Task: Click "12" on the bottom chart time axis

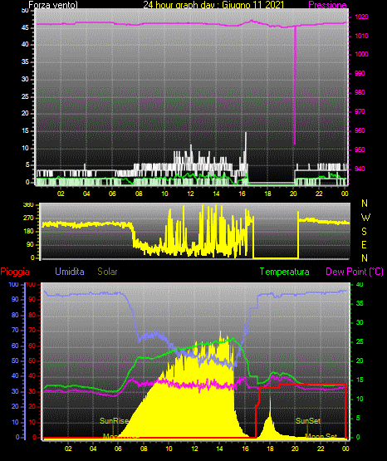Action: 194,449
